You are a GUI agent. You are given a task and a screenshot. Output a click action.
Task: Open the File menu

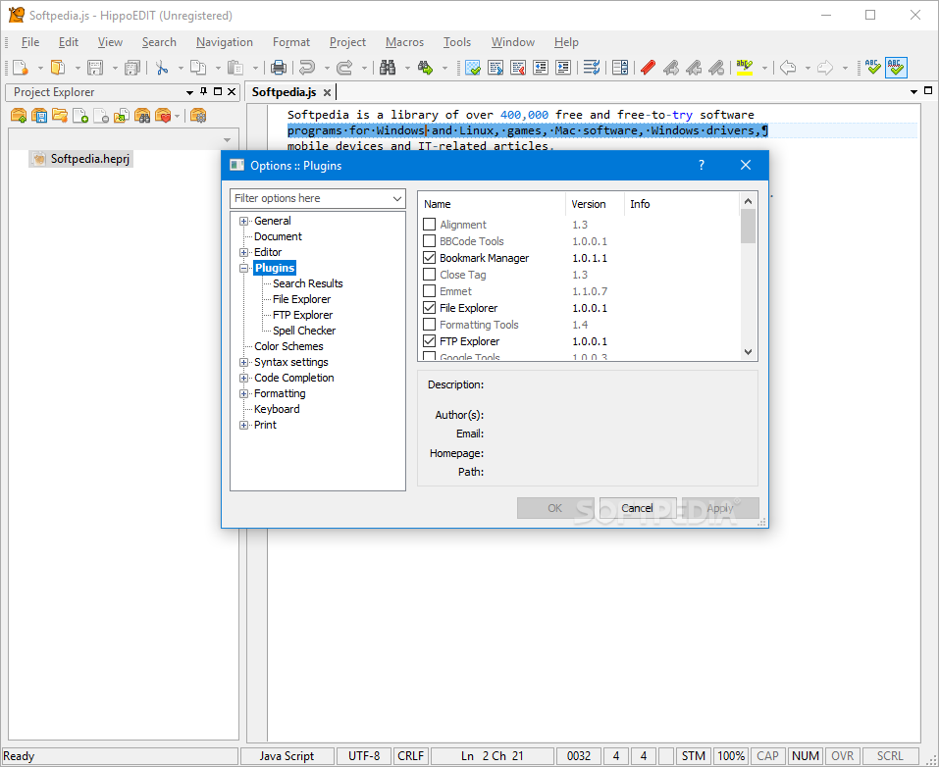click(30, 42)
